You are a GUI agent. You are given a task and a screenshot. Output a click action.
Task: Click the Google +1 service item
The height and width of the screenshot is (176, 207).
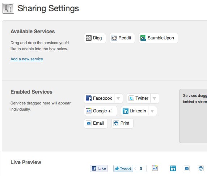(x=101, y=111)
